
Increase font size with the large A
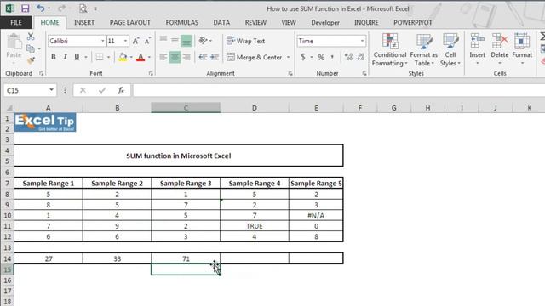coord(136,41)
